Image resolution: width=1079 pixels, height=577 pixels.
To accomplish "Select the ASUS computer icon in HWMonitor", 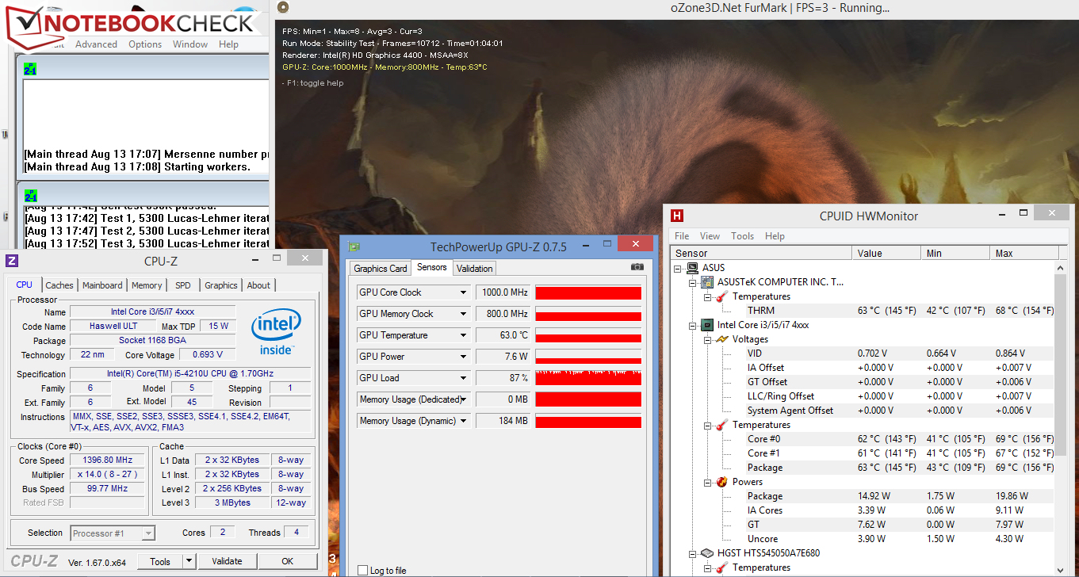I will pyautogui.click(x=692, y=268).
